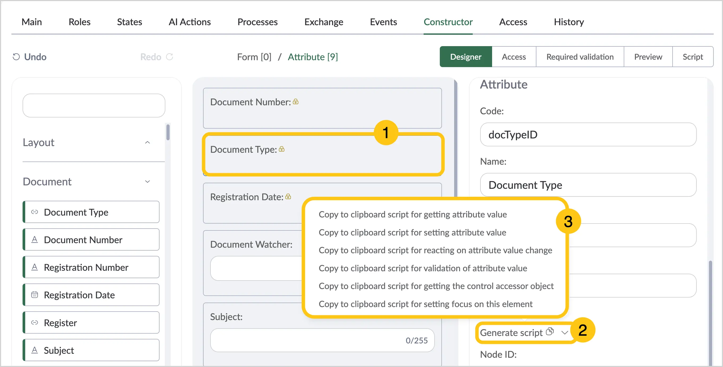Open the Script mode
Image resolution: width=723 pixels, height=367 pixels.
pos(693,57)
